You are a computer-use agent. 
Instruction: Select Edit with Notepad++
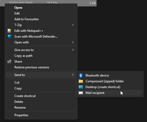click(41, 31)
